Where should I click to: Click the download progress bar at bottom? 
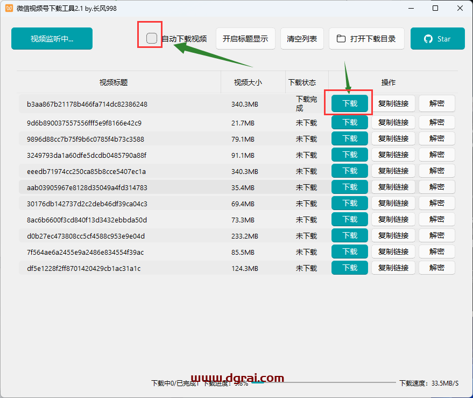point(323,382)
